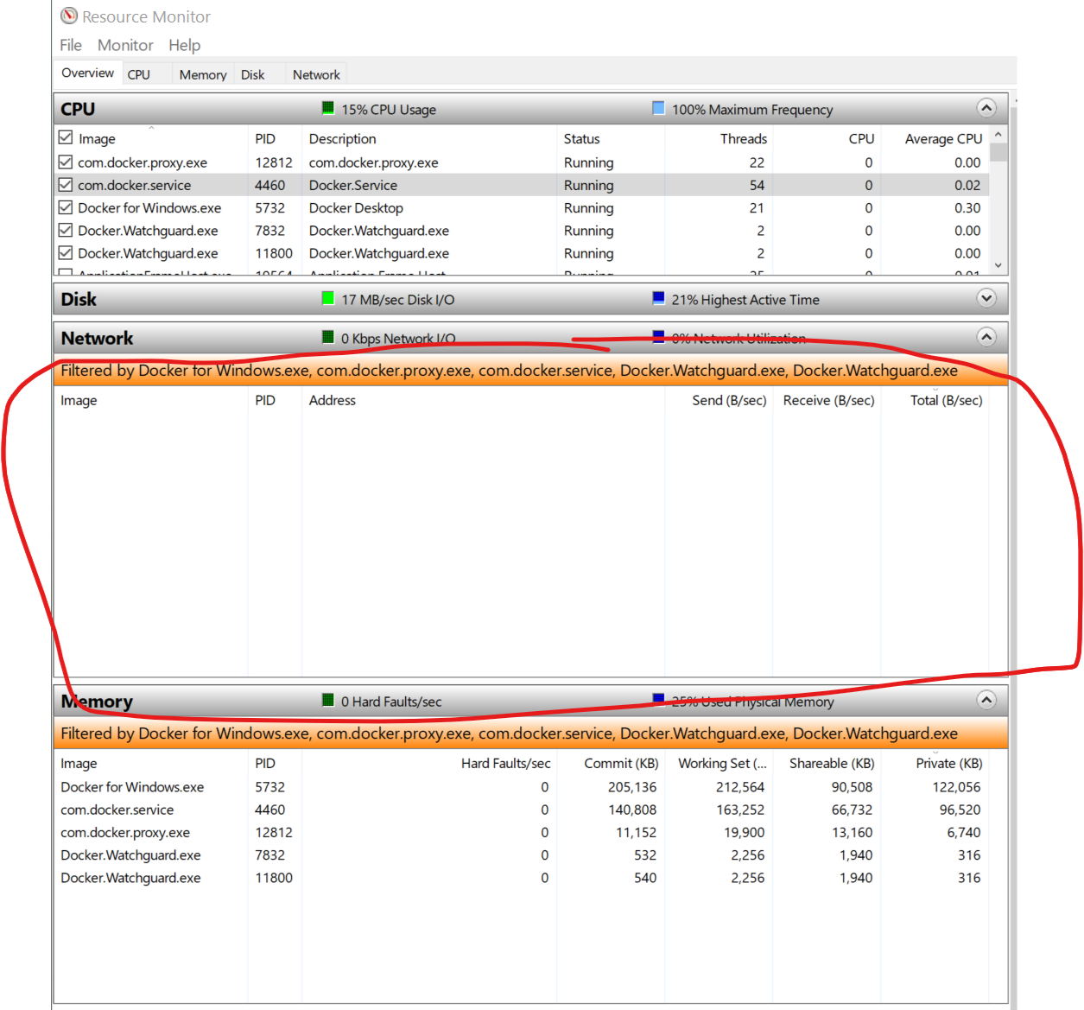This screenshot has height=1010, width=1084.
Task: Toggle the select-all Image checkbox in CPU
Action: [x=66, y=137]
